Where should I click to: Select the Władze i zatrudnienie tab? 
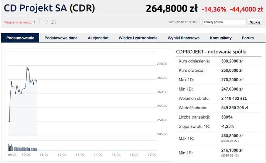coord(138,38)
